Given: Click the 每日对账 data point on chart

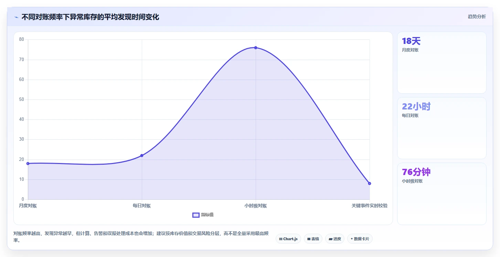Looking at the screenshot, I should click(x=142, y=155).
